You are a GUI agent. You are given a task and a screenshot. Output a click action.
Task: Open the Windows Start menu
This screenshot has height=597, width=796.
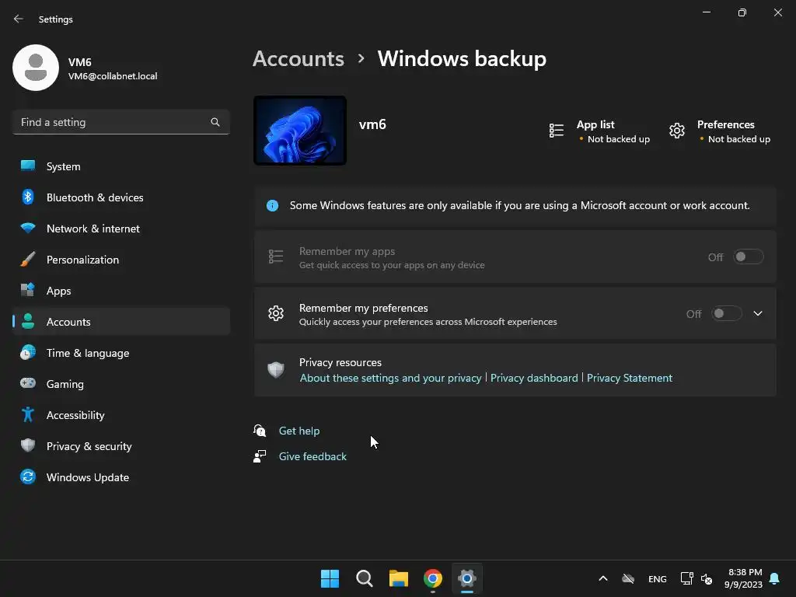330,578
